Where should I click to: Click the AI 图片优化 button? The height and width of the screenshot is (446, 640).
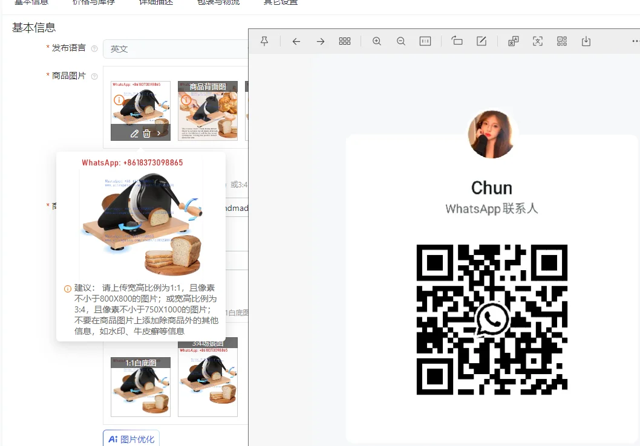(x=131, y=438)
